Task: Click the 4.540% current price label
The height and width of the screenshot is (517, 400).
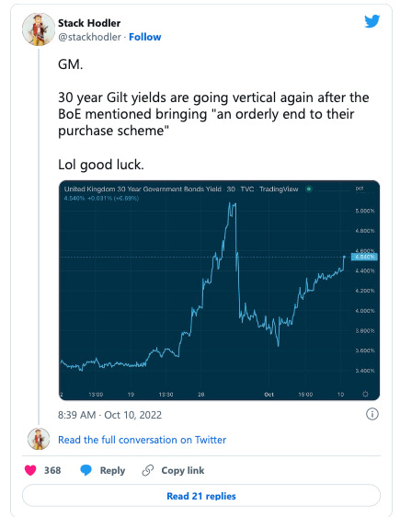Action: click(364, 257)
